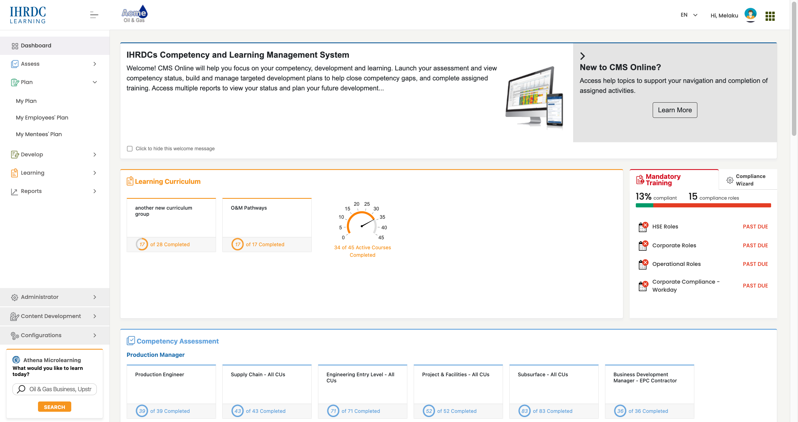Click the Develop sidebar icon

coord(15,154)
